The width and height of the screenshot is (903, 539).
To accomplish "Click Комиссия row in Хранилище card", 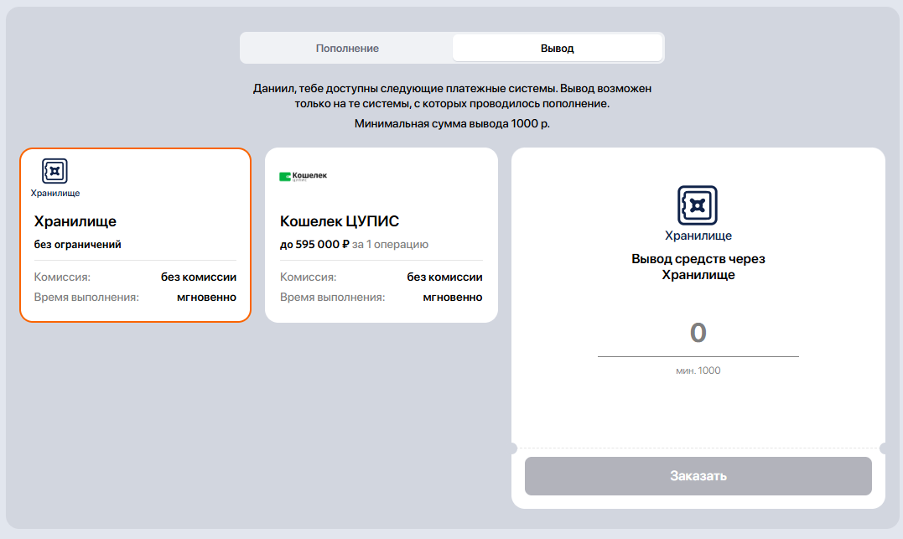I will coord(135,277).
